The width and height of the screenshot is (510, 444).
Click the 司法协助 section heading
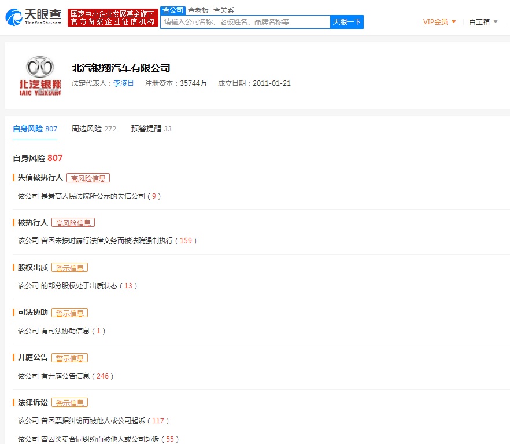(32, 313)
